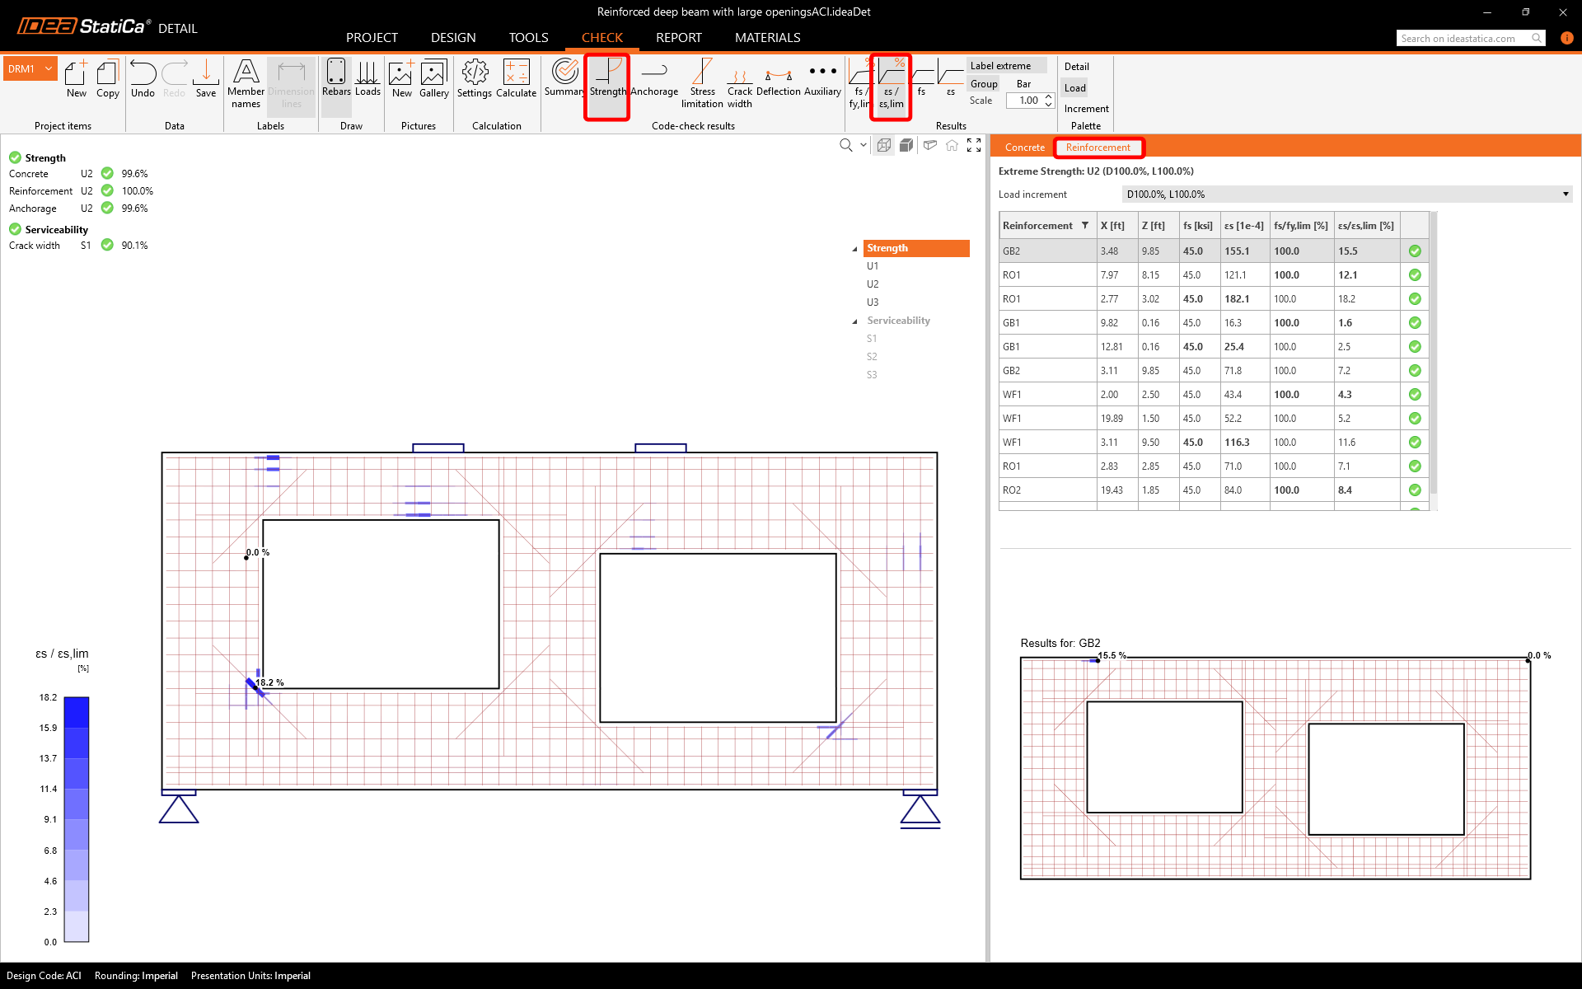1582x989 pixels.
Task: Open the REPORT ribbon tab
Action: point(678,38)
